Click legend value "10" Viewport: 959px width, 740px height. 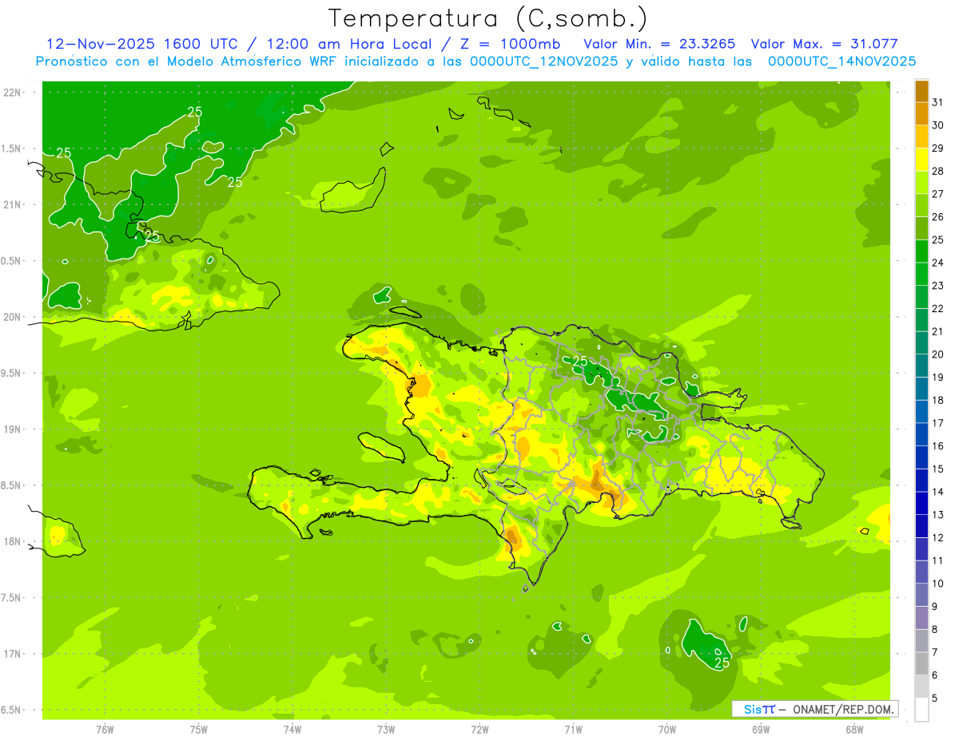tap(937, 584)
